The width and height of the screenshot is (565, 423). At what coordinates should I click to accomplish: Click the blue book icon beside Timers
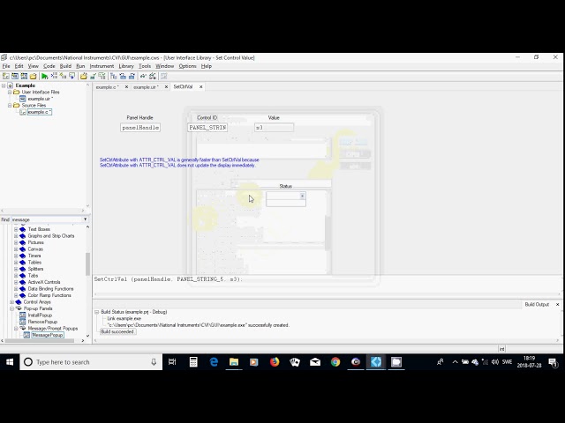point(23,256)
